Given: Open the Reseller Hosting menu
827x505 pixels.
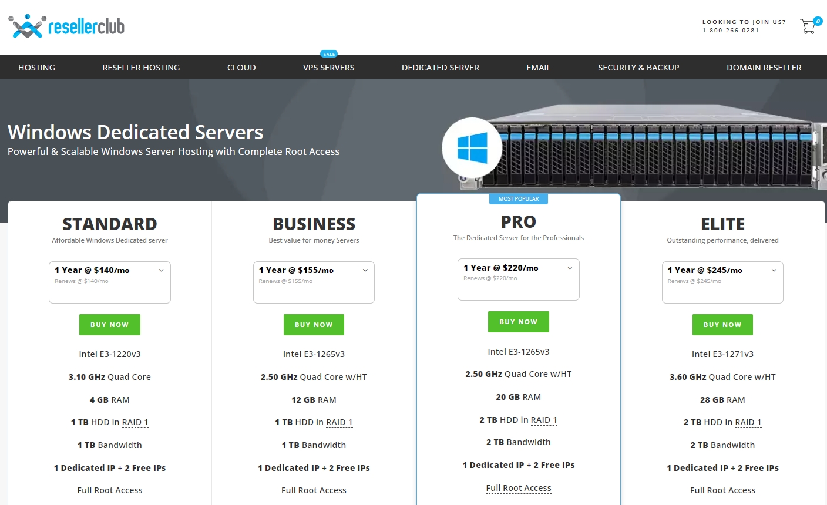Looking at the screenshot, I should click(x=141, y=68).
